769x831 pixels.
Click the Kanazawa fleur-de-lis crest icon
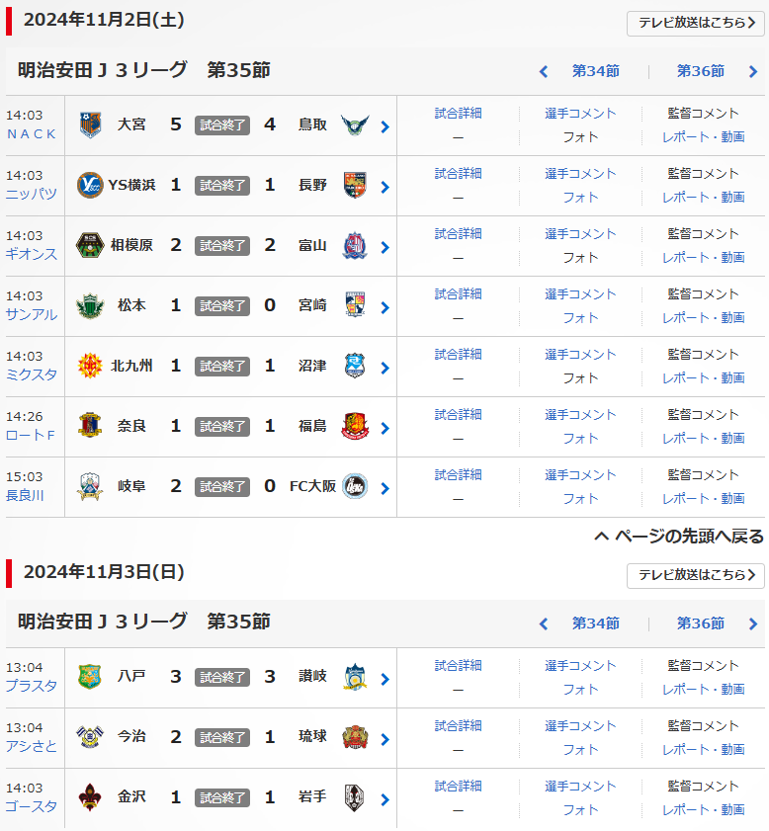tap(90, 797)
